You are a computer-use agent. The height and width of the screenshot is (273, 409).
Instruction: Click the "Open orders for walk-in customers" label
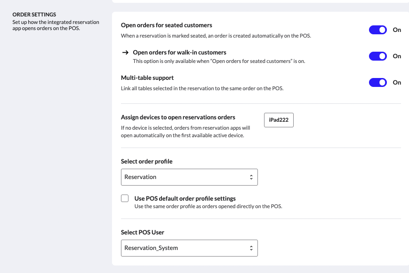pyautogui.click(x=179, y=53)
